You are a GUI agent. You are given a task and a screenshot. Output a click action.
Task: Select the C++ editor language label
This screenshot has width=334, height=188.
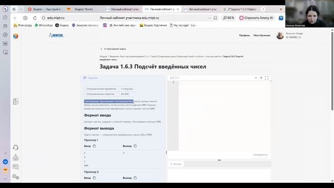click(x=175, y=78)
